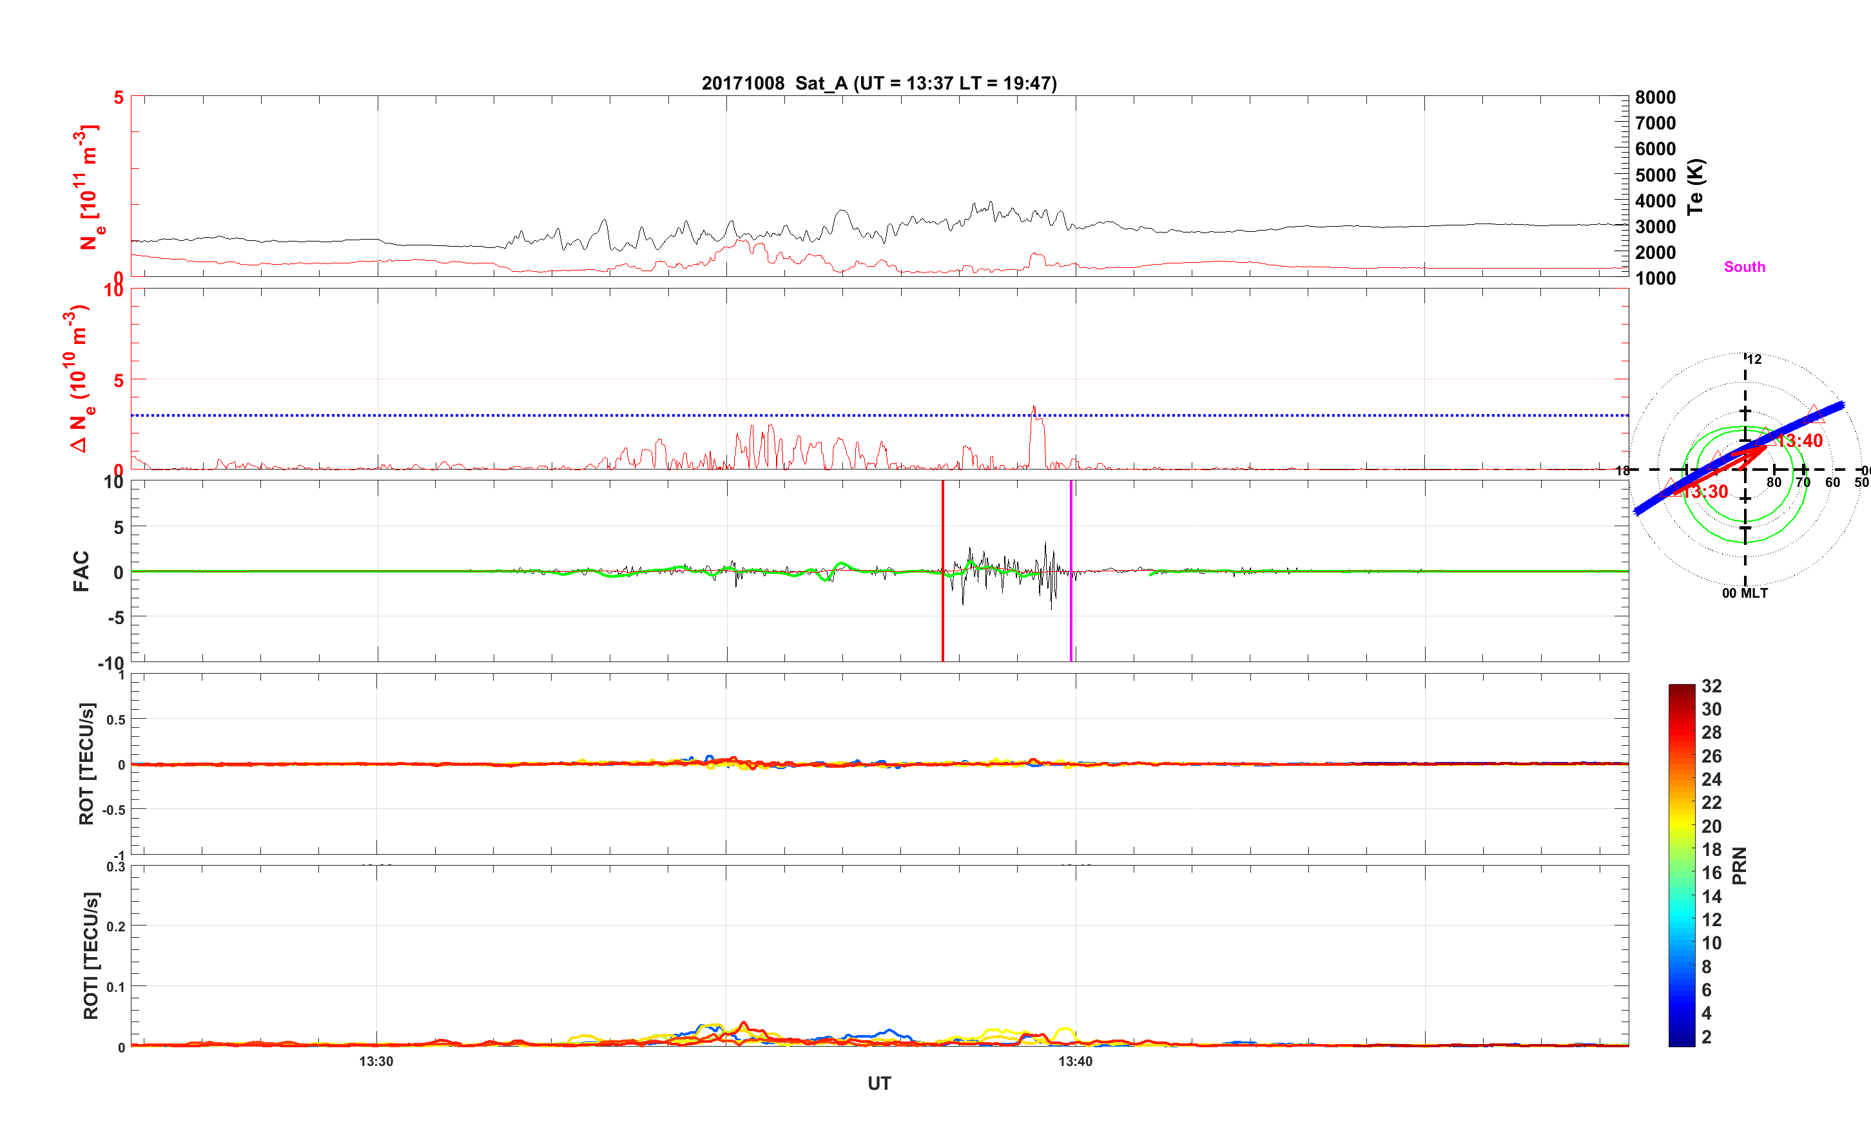Click the UT x-axis title
Screen dimensions: 1871x1131
pyautogui.click(x=878, y=1083)
